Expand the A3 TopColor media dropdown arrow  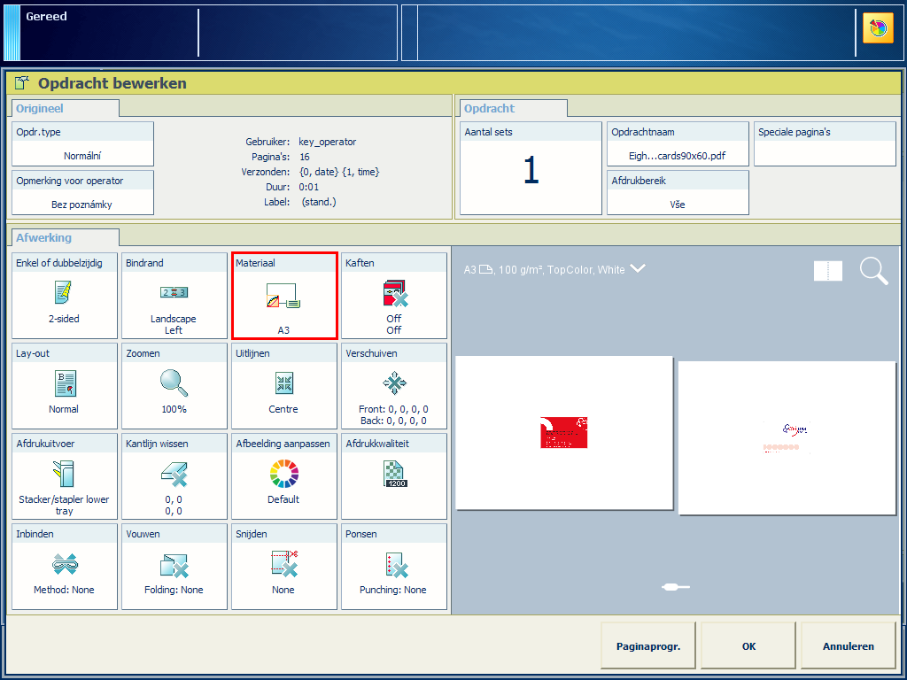pos(637,269)
